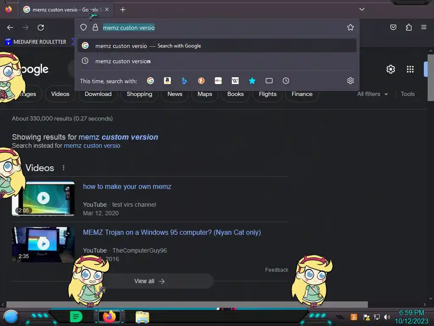
Task: Click the volume speaker tray icon
Action: tap(387, 317)
